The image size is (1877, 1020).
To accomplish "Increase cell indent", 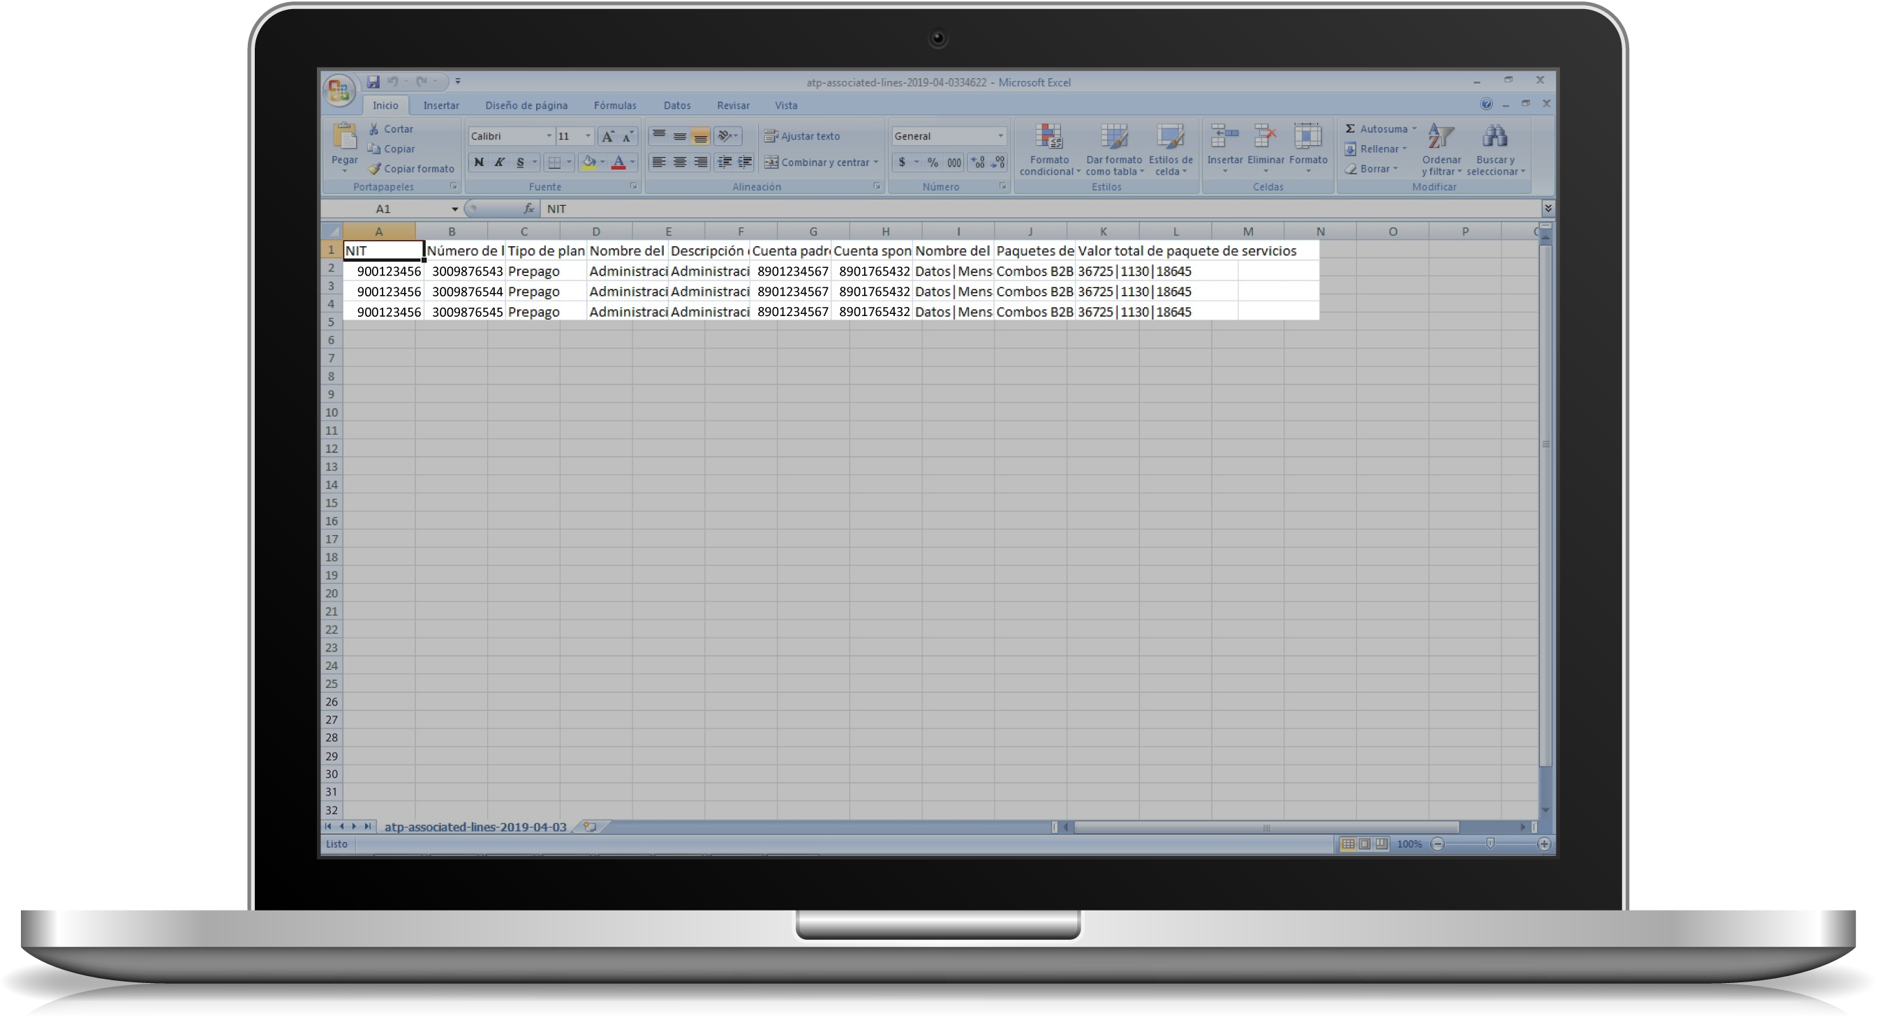I will click(744, 163).
